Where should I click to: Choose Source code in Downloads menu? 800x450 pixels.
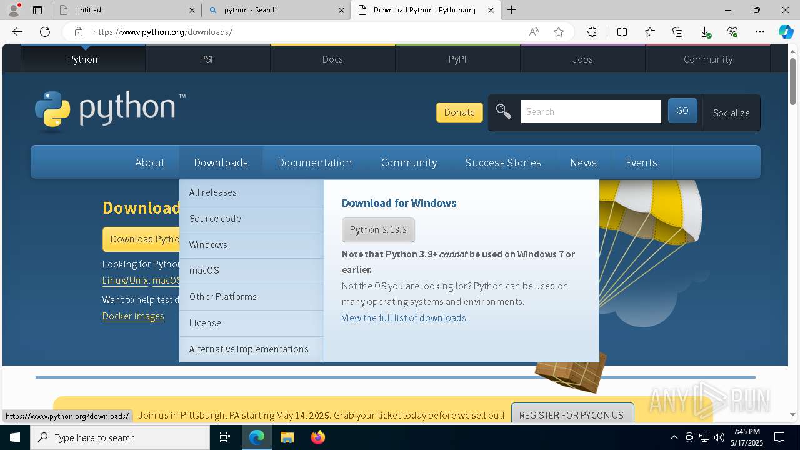coord(251,219)
